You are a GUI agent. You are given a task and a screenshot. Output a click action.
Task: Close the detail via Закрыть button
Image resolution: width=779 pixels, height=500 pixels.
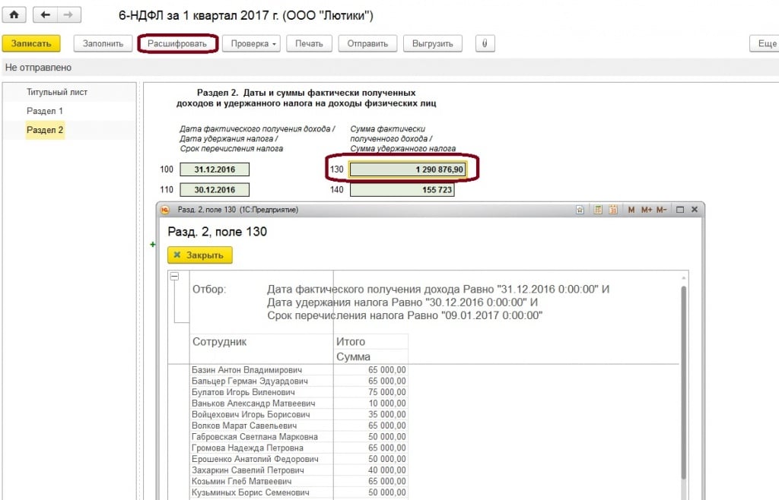[x=199, y=255]
